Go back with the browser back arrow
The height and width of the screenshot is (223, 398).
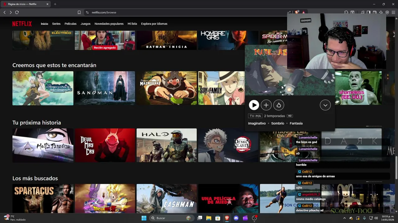pyautogui.click(x=4, y=12)
